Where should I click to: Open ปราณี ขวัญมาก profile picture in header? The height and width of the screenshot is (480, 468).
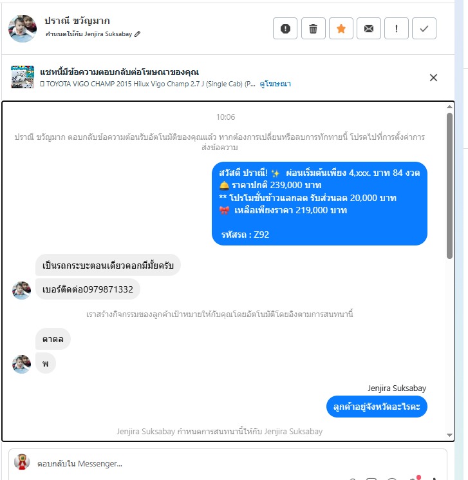(x=23, y=28)
